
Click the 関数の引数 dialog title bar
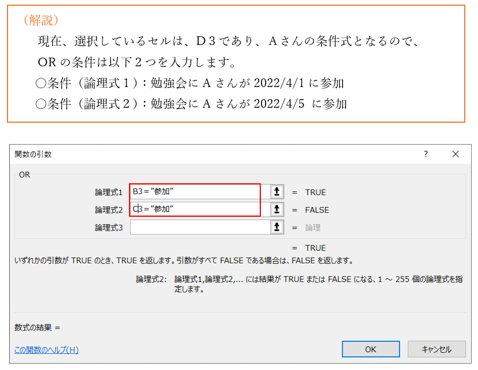[173, 154]
